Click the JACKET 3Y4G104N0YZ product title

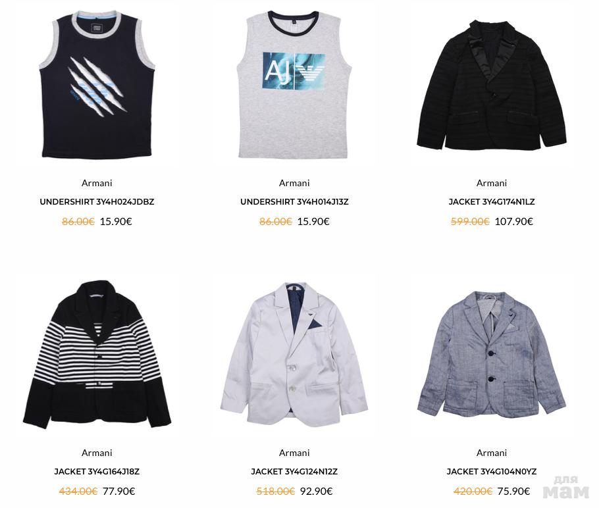coord(492,471)
